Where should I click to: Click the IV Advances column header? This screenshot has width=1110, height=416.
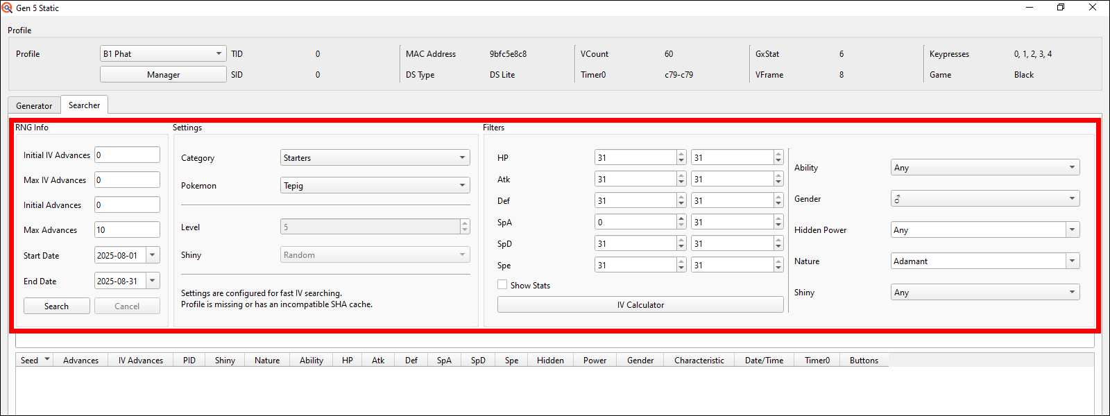(140, 360)
